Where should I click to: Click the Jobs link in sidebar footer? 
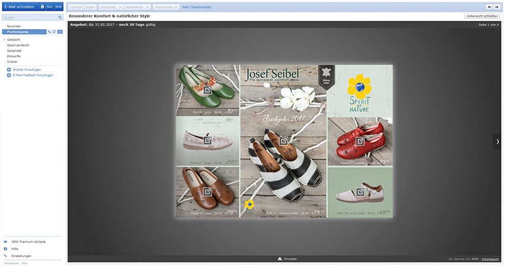tap(24, 263)
